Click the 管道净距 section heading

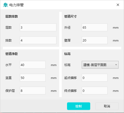point(12,54)
